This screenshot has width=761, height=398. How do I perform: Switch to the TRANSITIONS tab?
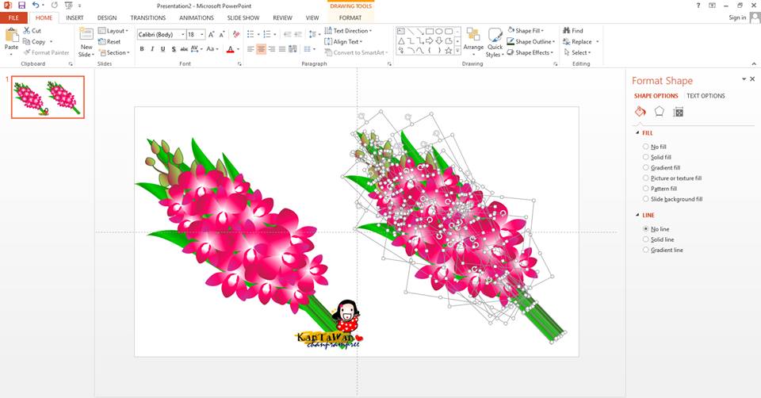(x=148, y=17)
